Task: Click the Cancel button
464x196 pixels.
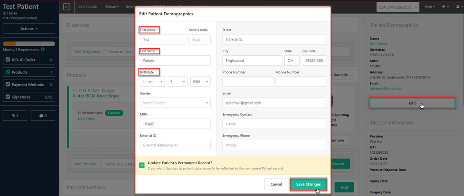Action: pos(276,184)
